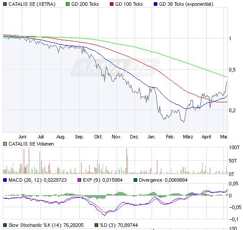Click the März month axis label
This screenshot has height=230, width=243.
pos(188,137)
